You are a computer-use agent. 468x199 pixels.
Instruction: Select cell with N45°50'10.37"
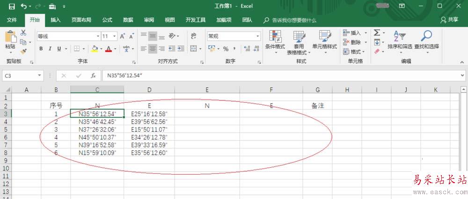point(97,137)
